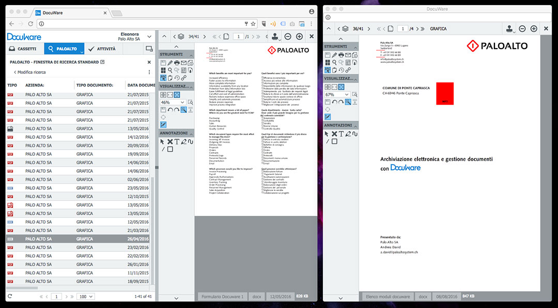This screenshot has height=308, width=558.
Task: Click the browser back arrow button
Action: 12,24
